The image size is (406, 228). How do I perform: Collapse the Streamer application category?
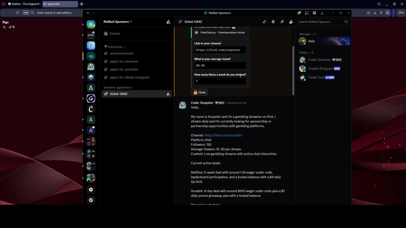(118, 87)
